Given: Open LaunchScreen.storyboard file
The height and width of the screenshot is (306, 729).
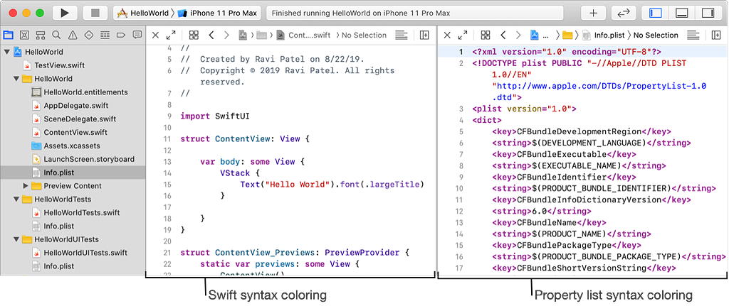Looking at the screenshot, I should [89, 159].
